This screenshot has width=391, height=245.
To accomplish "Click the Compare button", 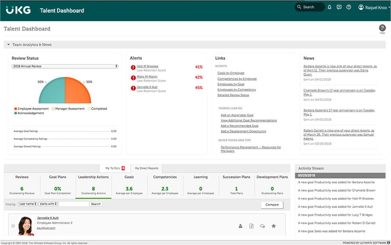I will click(272, 205).
